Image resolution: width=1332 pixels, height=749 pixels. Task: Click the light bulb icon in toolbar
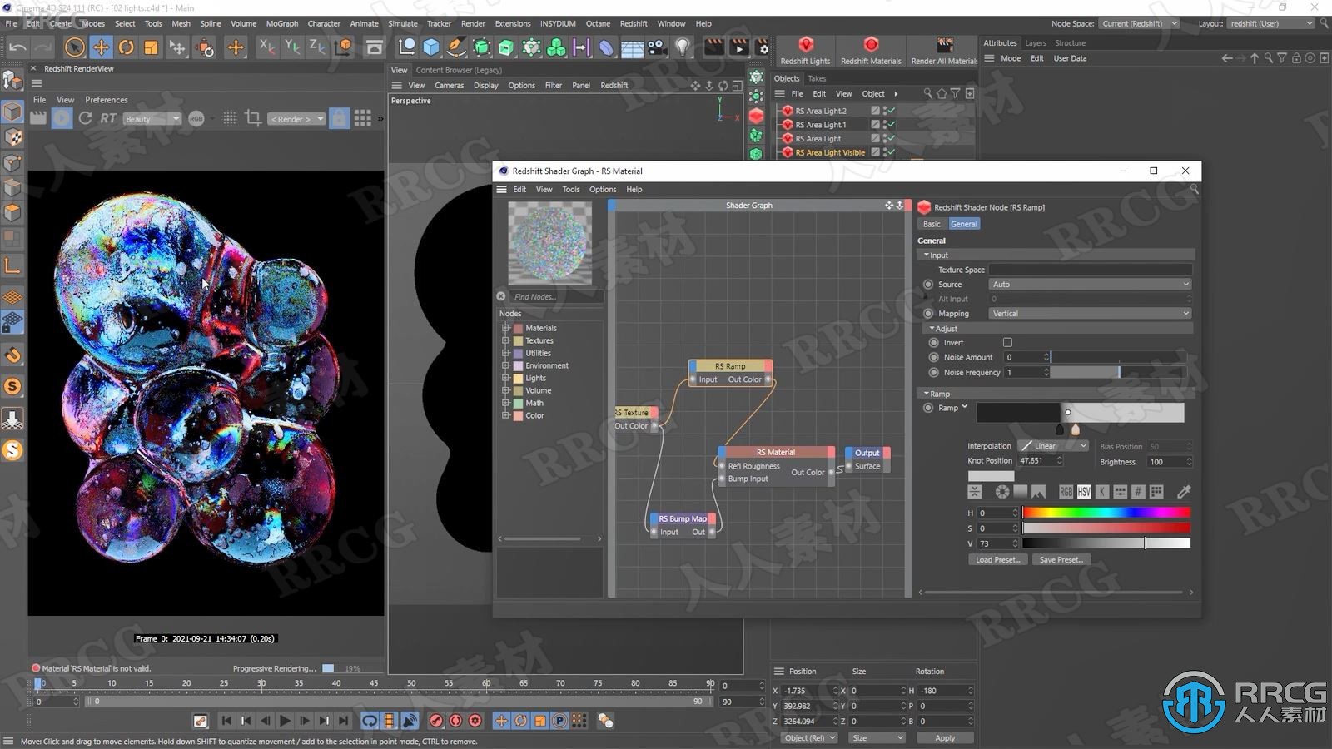tap(683, 47)
